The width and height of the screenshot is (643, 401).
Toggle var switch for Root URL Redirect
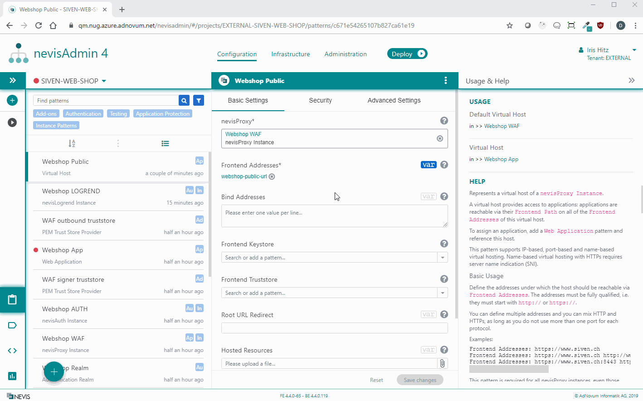click(428, 314)
